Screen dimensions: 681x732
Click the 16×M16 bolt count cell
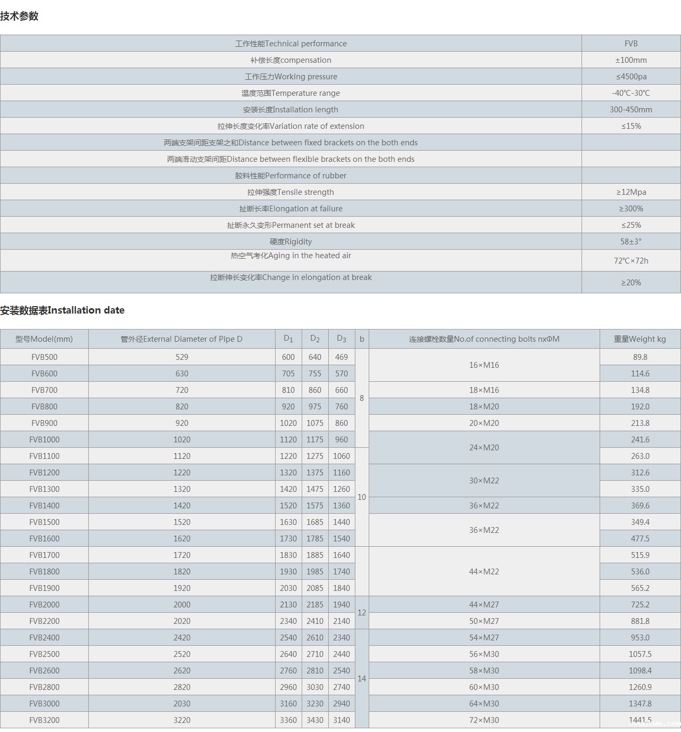pos(484,365)
